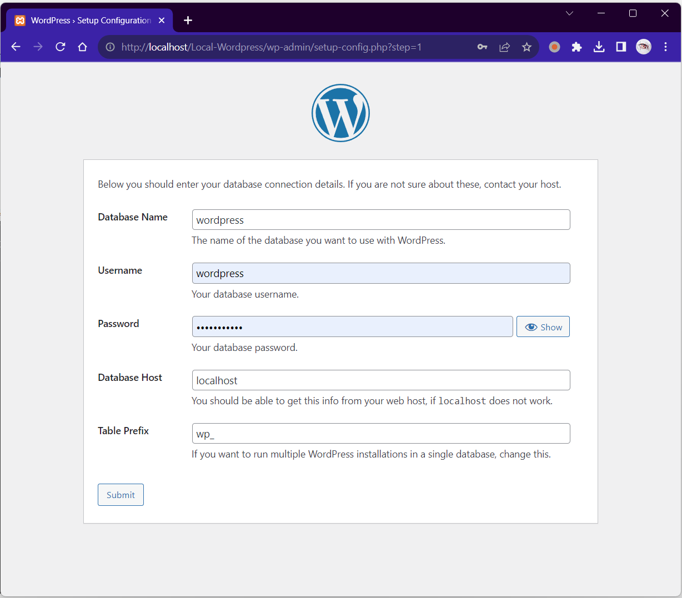682x598 pixels.
Task: Open the browser downloads tray
Action: point(599,47)
